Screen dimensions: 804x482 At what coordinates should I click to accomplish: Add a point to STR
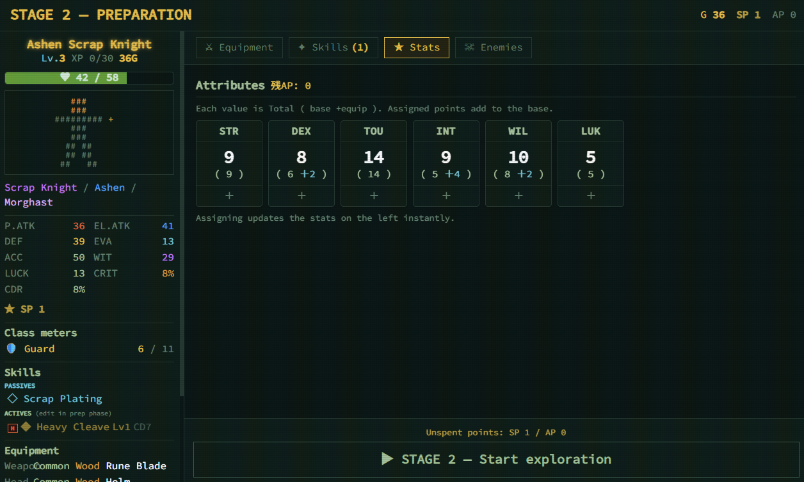click(x=229, y=196)
